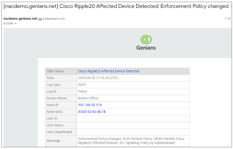Select the Filter Name label cell
The image size is (233, 149).
click(x=61, y=71)
